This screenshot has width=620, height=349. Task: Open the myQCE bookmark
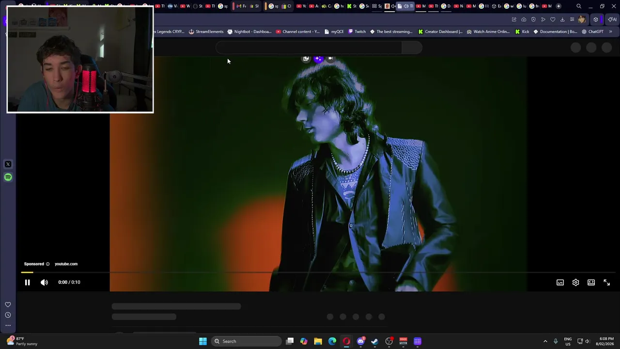(334, 32)
